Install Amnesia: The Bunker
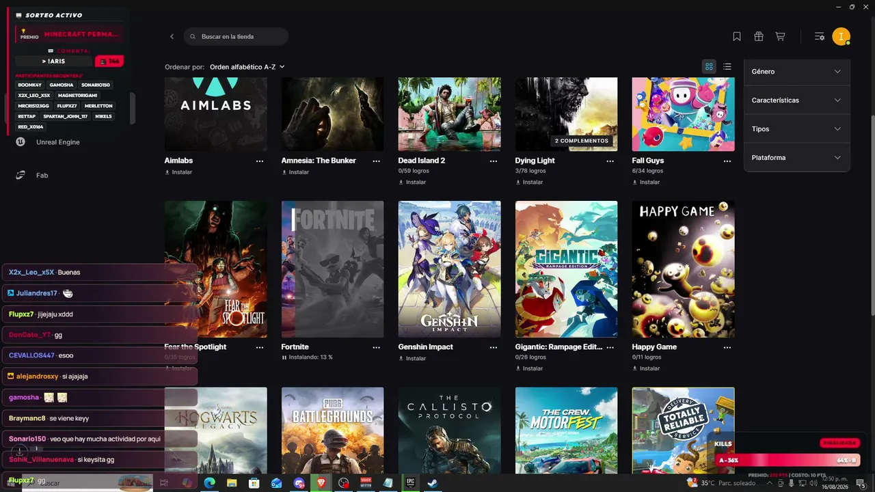Screen dimensions: 875x492 coord(295,172)
